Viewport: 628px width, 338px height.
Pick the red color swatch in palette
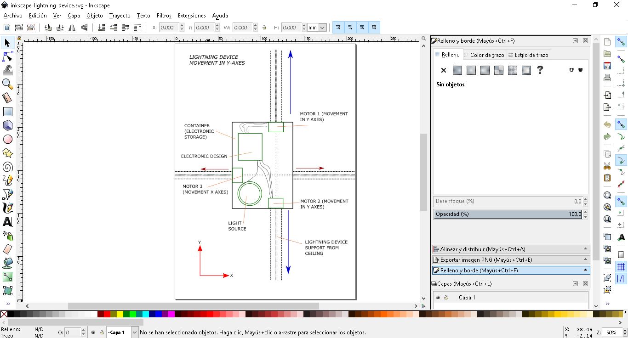[107, 315]
